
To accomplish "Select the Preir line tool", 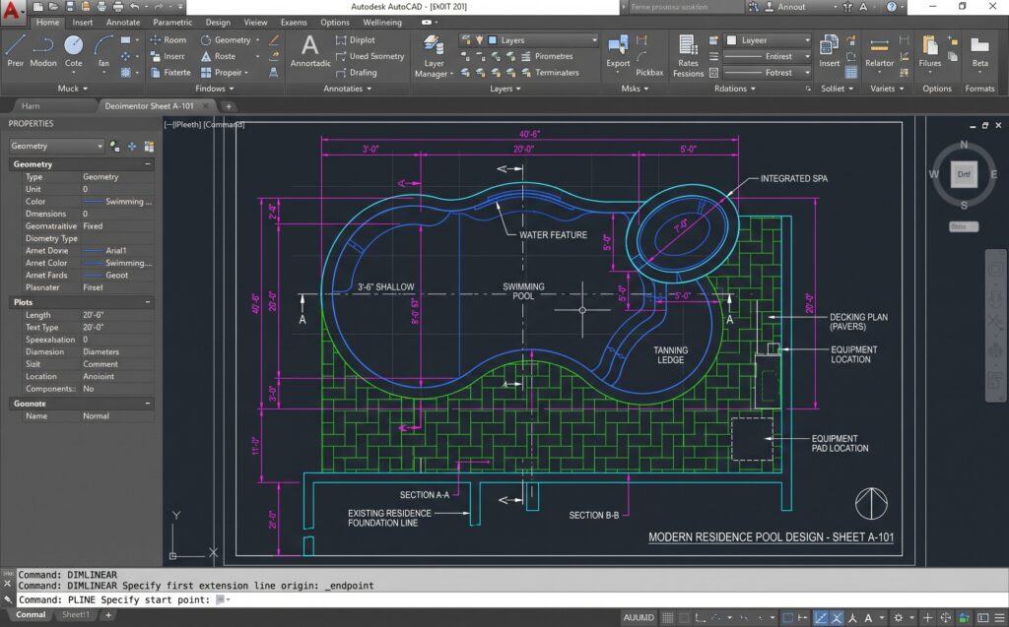I will [16, 50].
